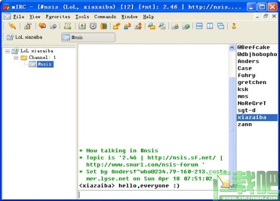Image resolution: width=280 pixels, height=201 pixels.
Task: Open Favorites via the heart icon
Action: [42, 26]
